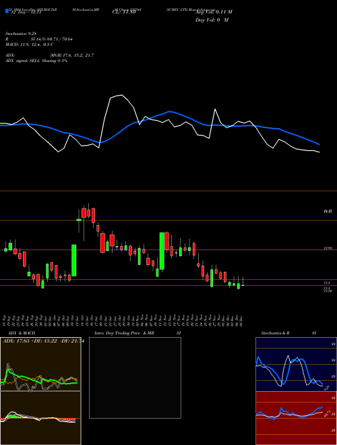This screenshot has width=337, height=445.
Task: Click the 'Day Vol: 0 M' label
Action: 212,20
